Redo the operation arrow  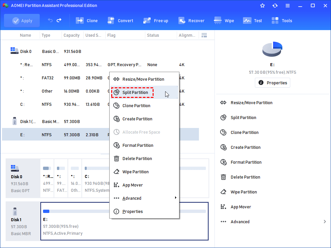click(x=59, y=20)
